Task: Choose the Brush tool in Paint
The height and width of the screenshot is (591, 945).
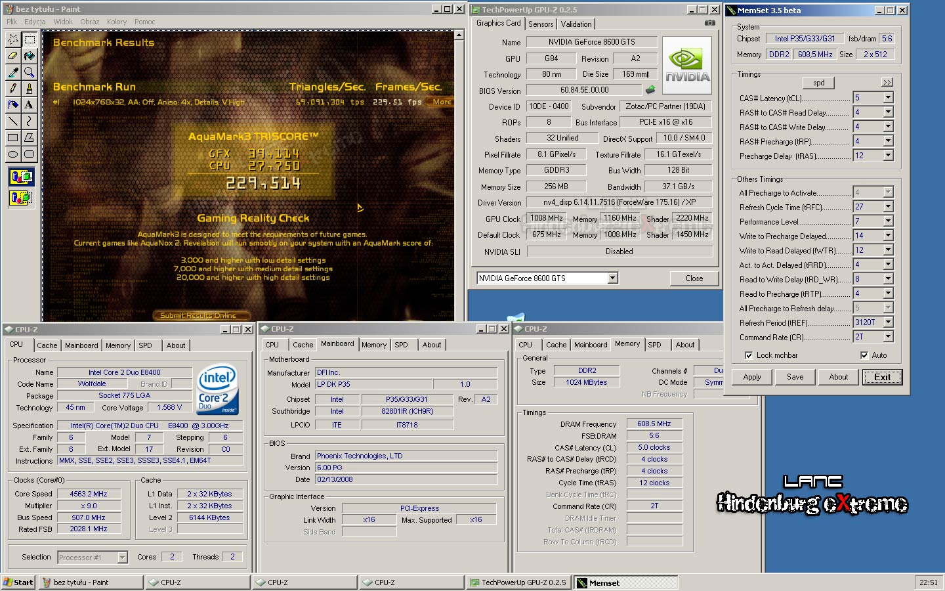Action: tap(29, 89)
